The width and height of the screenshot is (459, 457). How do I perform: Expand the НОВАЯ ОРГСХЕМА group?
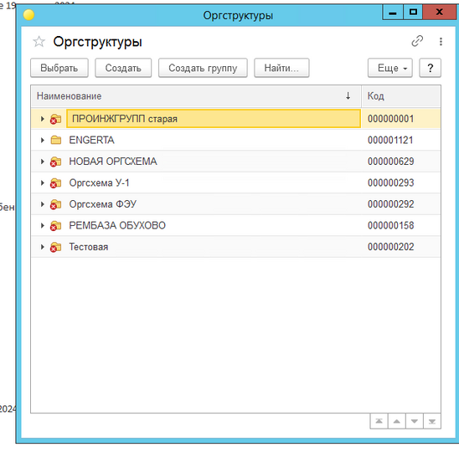click(x=43, y=162)
